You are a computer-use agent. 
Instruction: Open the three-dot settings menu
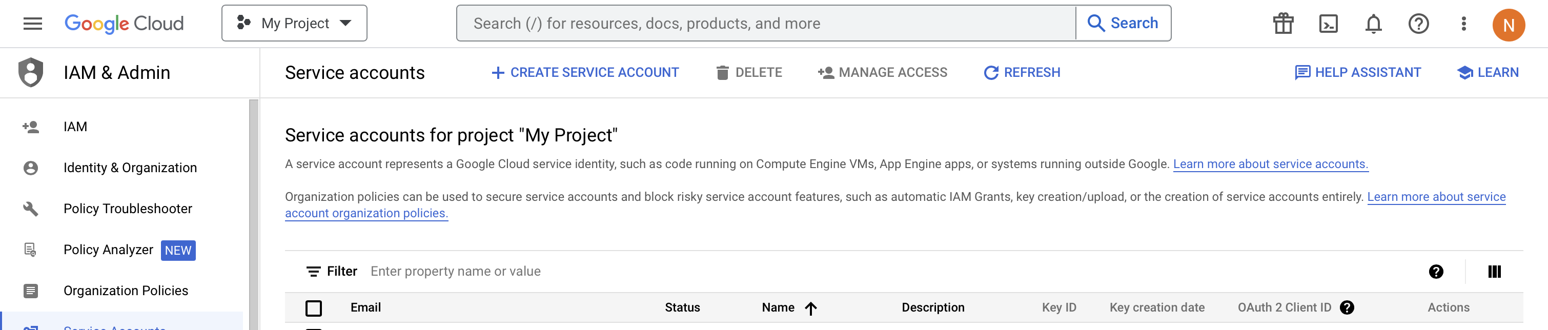pos(1464,24)
